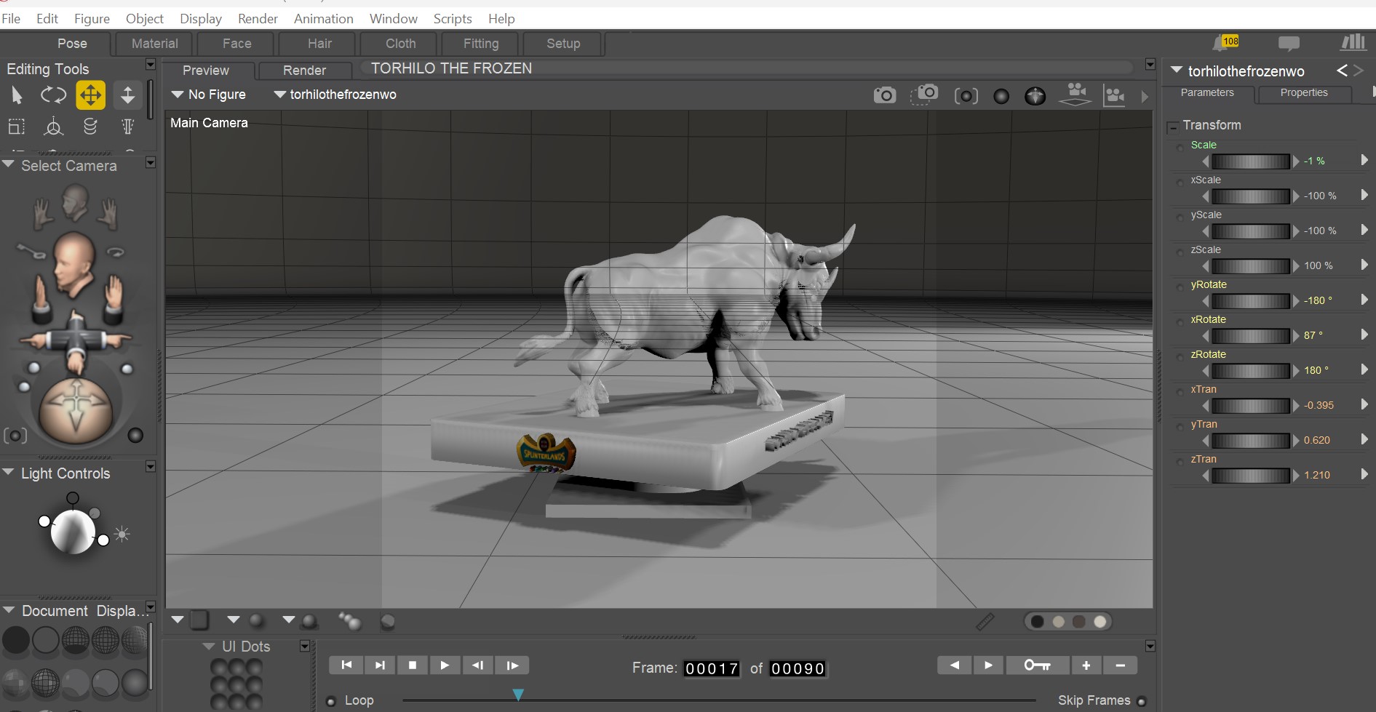Screen dimensions: 1376x712
Task: Click the area render icon
Action: 924,95
